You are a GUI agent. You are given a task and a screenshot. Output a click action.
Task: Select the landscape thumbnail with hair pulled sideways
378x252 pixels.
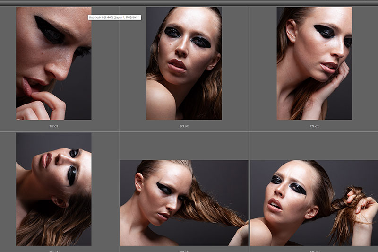[184, 203]
